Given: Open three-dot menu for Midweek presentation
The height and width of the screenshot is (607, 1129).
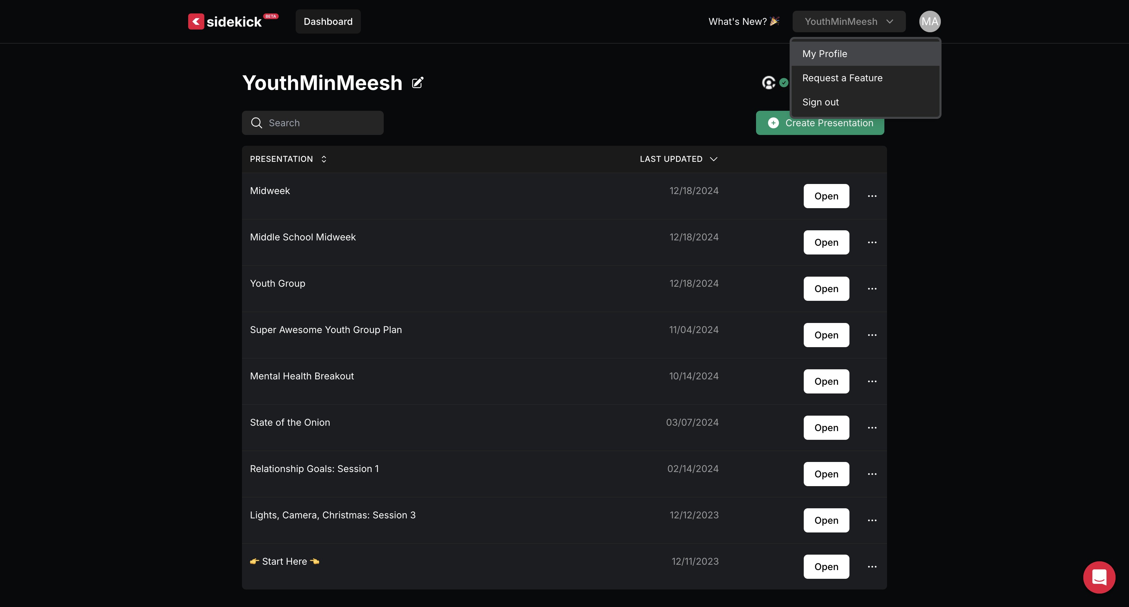Looking at the screenshot, I should (x=872, y=196).
